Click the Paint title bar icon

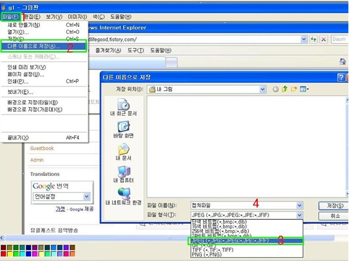[3, 8]
